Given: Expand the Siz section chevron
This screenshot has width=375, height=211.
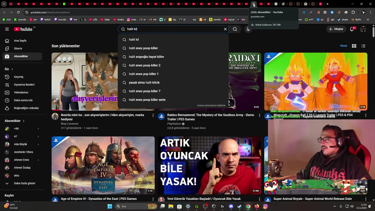Looking at the screenshot, I should (x=12, y=69).
